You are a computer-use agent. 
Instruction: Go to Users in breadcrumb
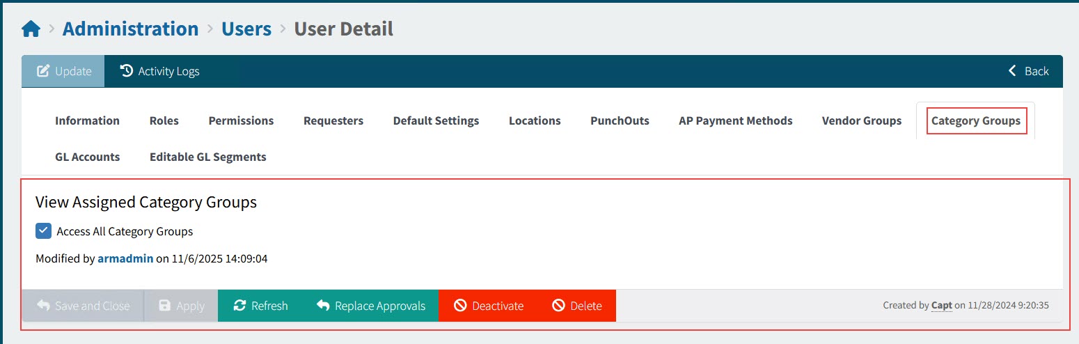pos(246,29)
